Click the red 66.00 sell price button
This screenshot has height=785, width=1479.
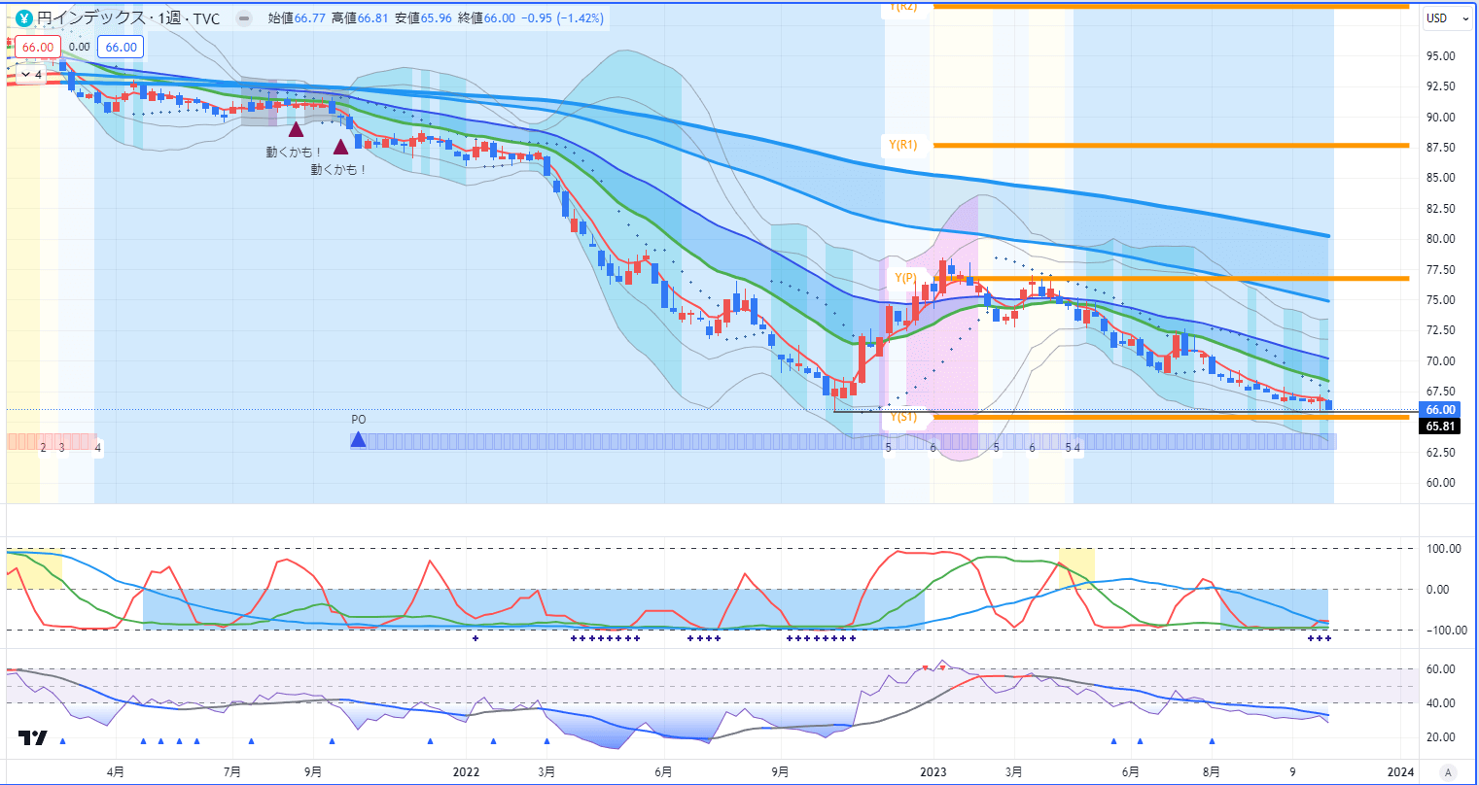[x=38, y=47]
